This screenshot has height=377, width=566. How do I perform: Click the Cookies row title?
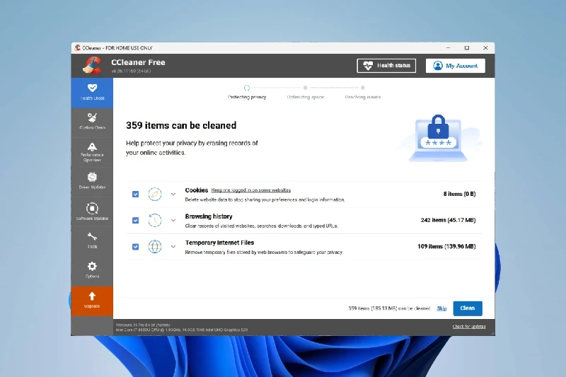tap(197, 190)
